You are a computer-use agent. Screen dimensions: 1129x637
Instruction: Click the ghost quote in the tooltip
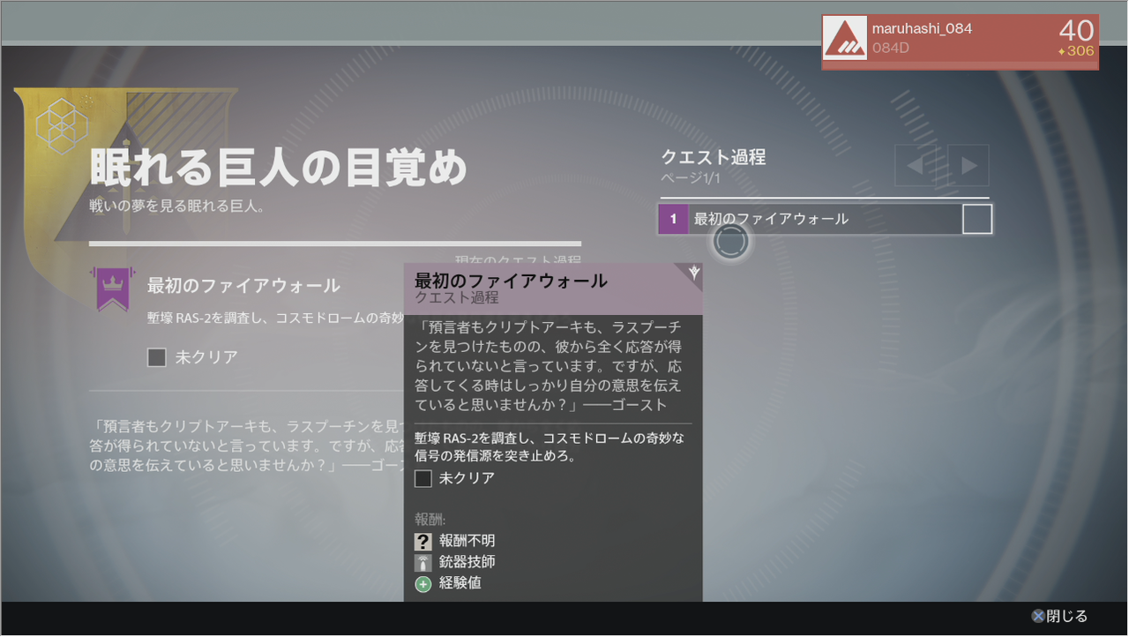tap(547, 365)
